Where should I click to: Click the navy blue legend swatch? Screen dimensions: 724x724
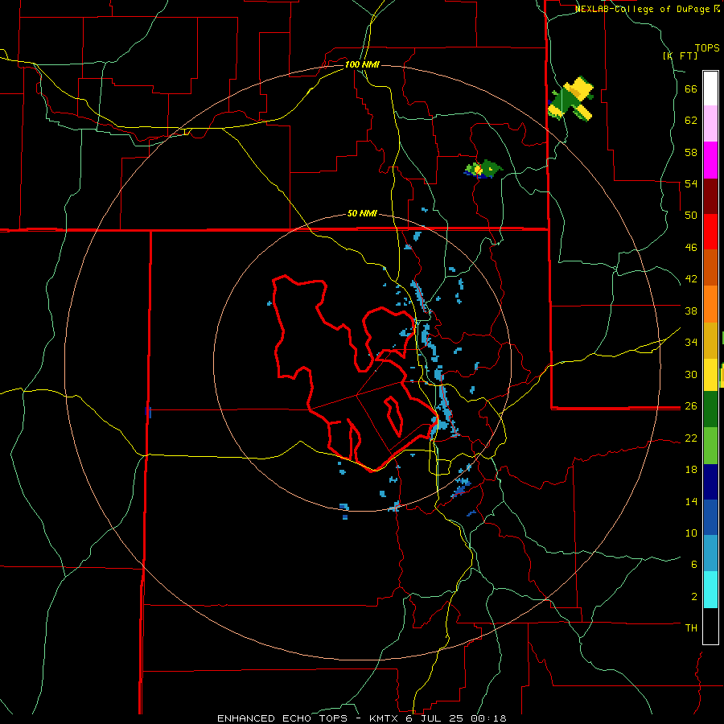point(710,482)
